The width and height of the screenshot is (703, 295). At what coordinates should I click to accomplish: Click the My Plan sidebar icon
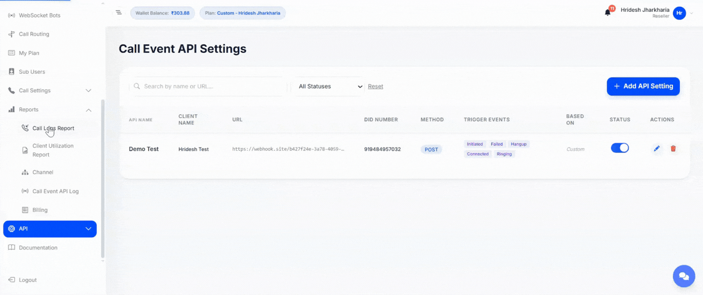coord(12,53)
